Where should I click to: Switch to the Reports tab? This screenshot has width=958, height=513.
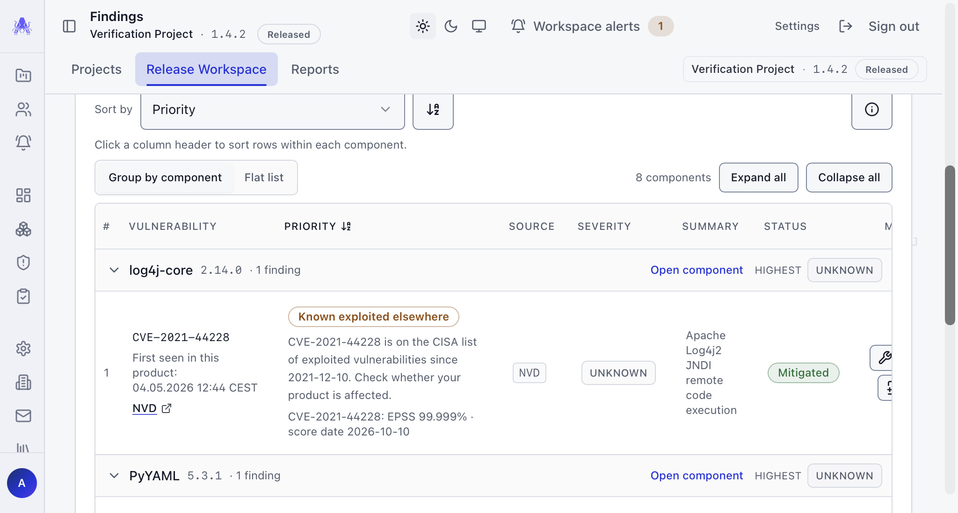click(315, 69)
